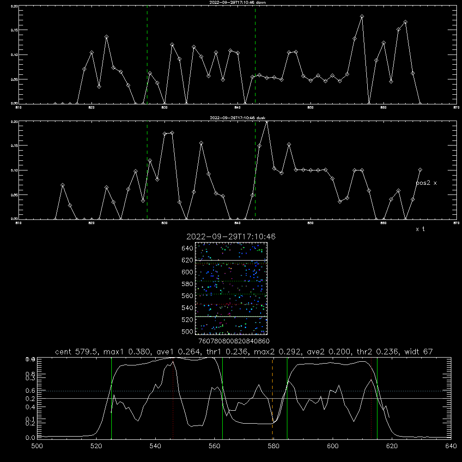Click the highest diamond point in the dawn plot
Viewport: 462px width, 462px height.
click(362, 17)
